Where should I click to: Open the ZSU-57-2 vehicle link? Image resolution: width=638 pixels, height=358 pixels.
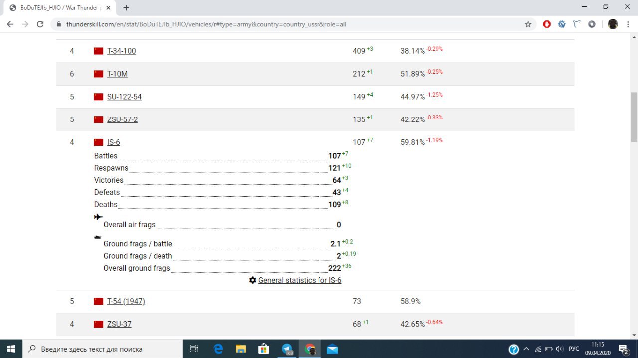(122, 119)
